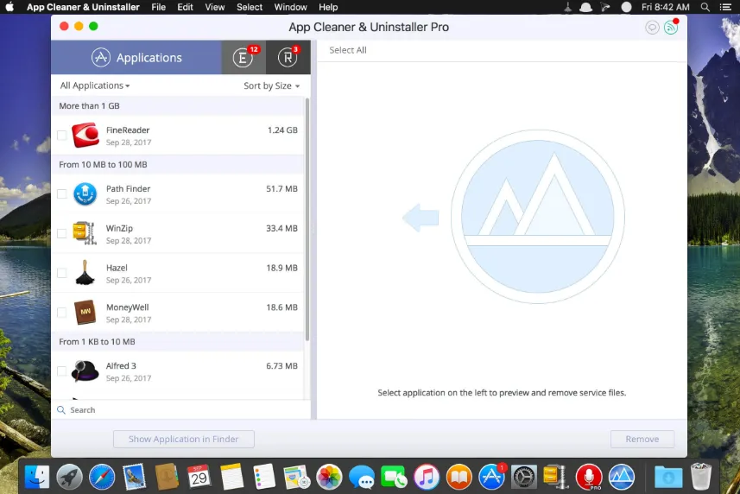The width and height of the screenshot is (740, 494).
Task: Open the Applications tab
Action: [136, 58]
